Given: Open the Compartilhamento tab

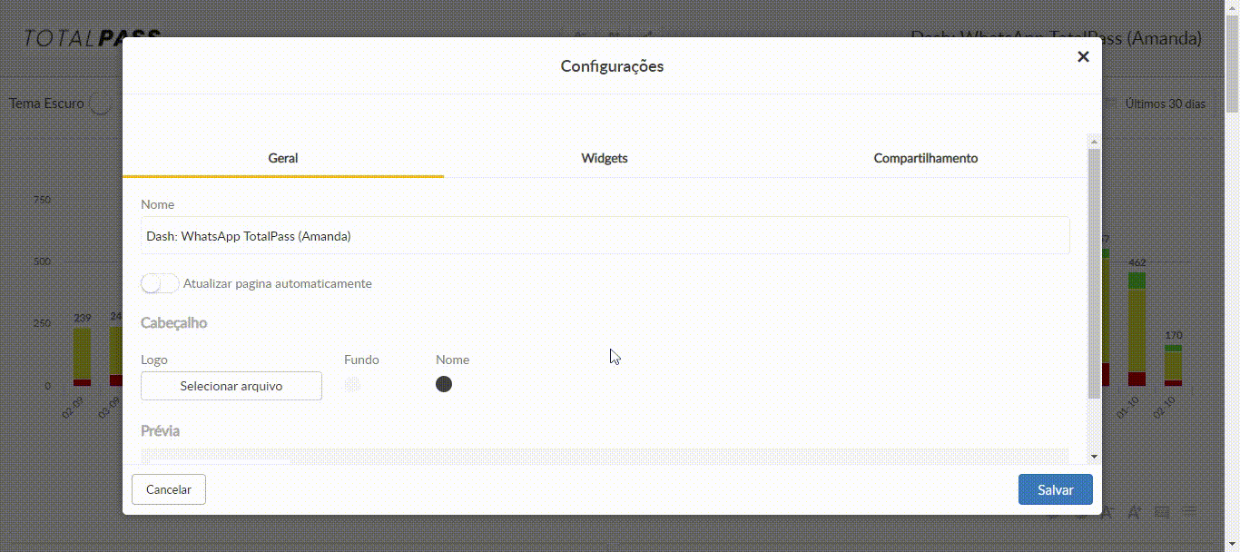Looking at the screenshot, I should 925,158.
